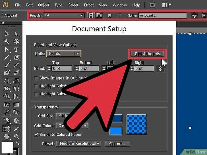Select the Gradient tool

coord(16,105)
